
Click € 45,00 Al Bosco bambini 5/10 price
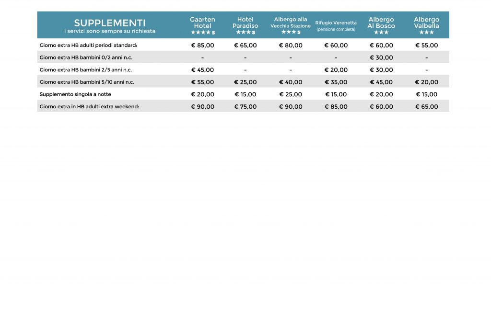[381, 82]
